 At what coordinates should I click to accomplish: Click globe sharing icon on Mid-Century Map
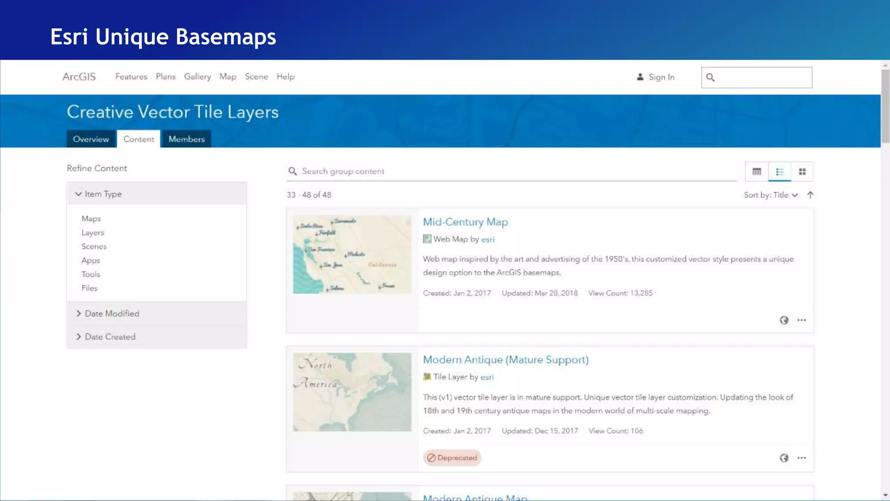pos(784,320)
